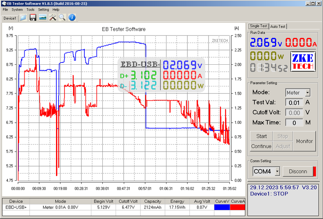
Task: Click the magnifying glass icon
Action: pyautogui.click(x=62, y=18)
